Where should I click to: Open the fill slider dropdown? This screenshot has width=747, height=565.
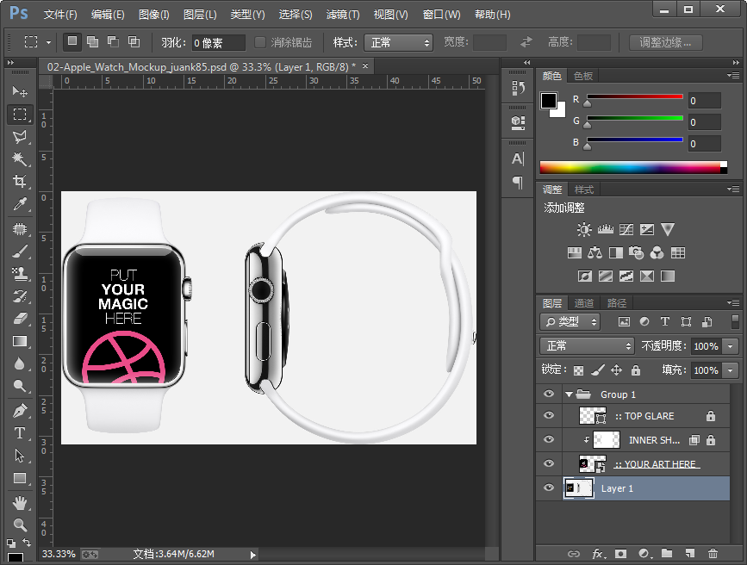click(x=731, y=370)
